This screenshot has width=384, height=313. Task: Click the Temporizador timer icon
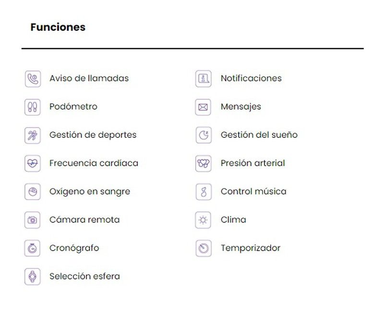[x=204, y=249]
